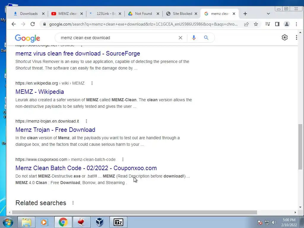Open Google's three-dot menu beside gear

point(296,37)
